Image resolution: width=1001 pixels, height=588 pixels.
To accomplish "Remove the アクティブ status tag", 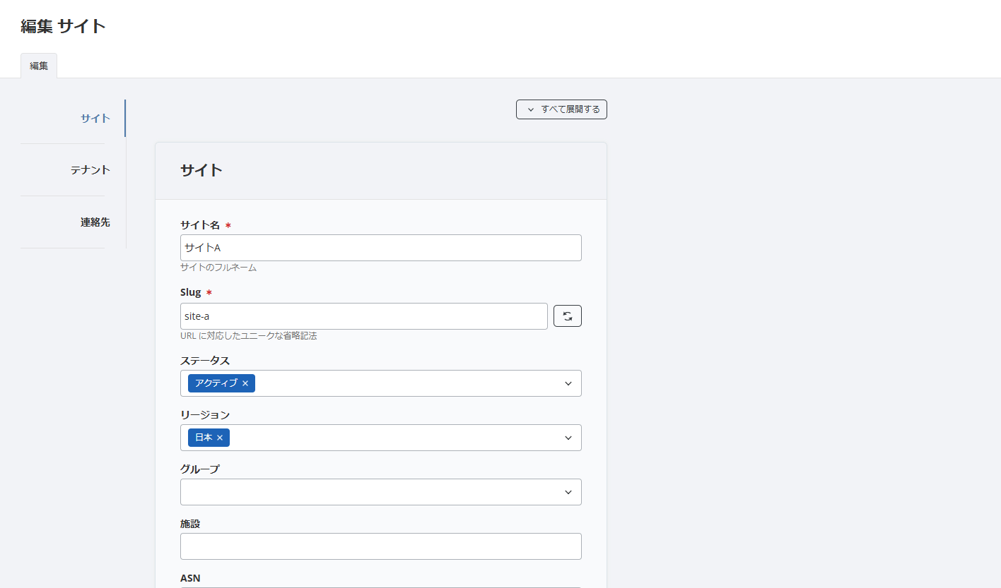I will coord(245,383).
